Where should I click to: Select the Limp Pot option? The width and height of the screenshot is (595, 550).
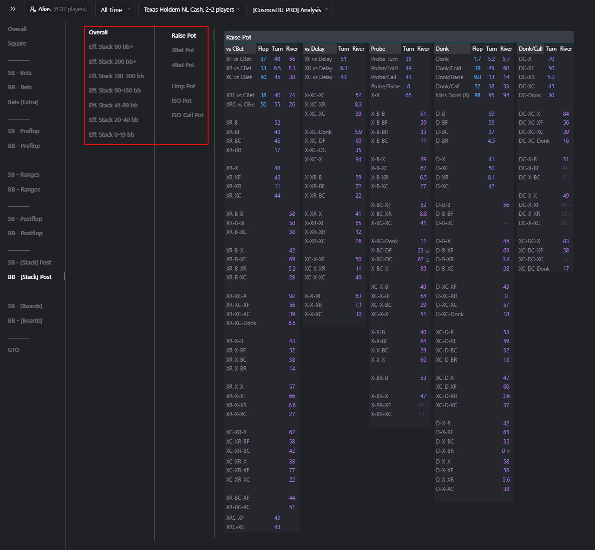coord(183,86)
